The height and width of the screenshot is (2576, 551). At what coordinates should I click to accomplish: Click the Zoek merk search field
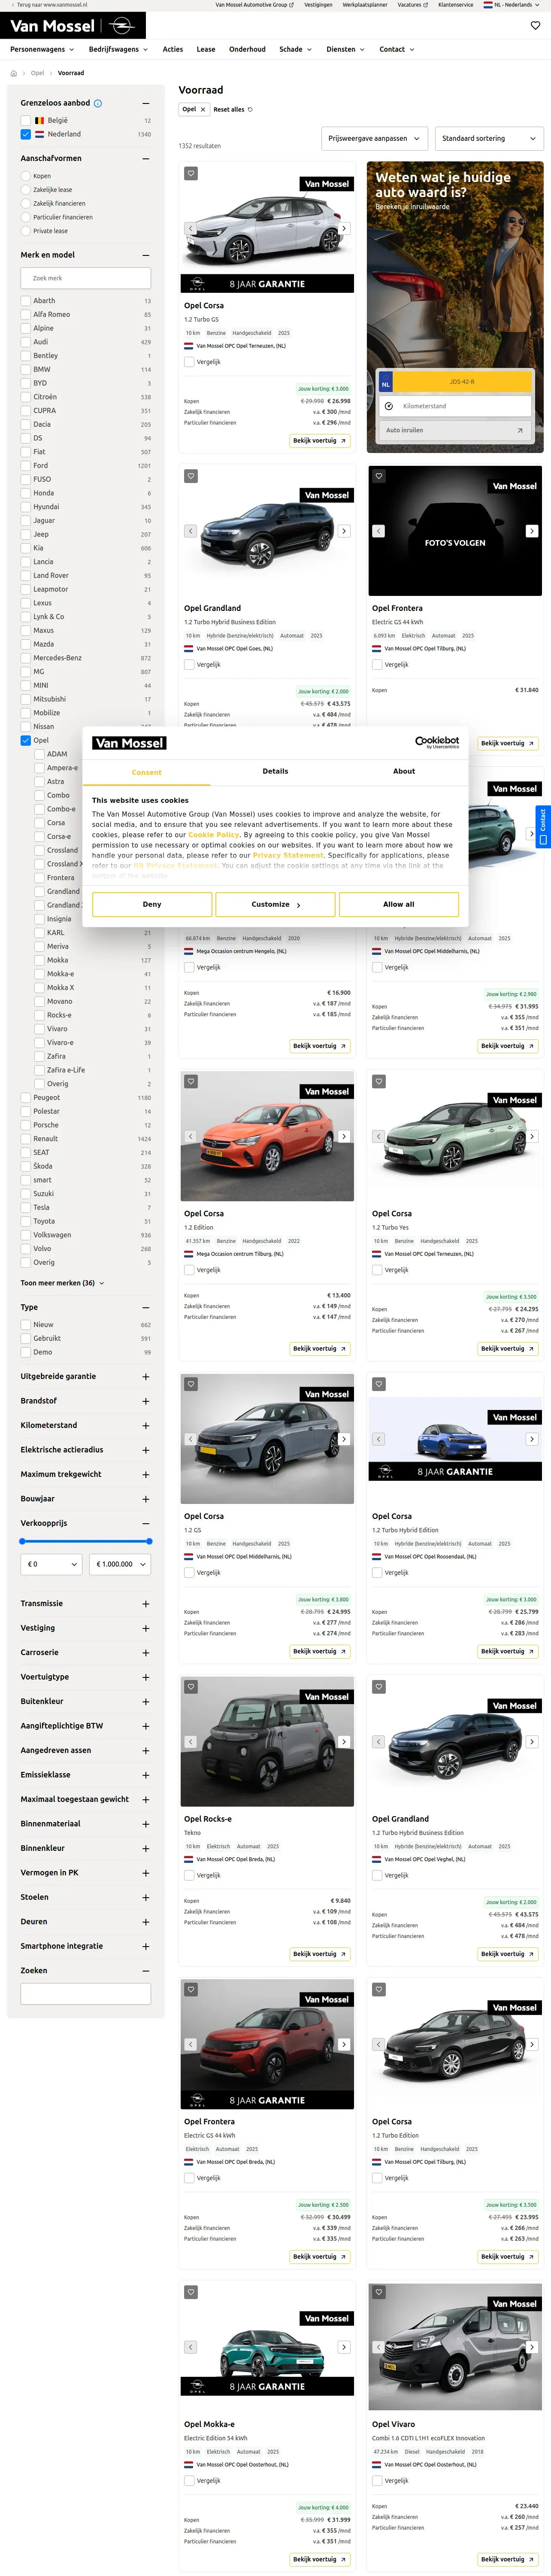point(86,278)
